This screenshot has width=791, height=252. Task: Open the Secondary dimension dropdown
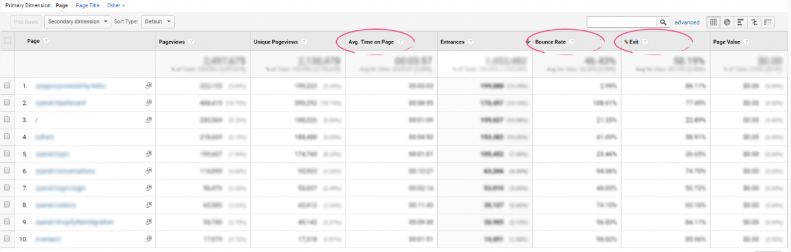click(78, 21)
